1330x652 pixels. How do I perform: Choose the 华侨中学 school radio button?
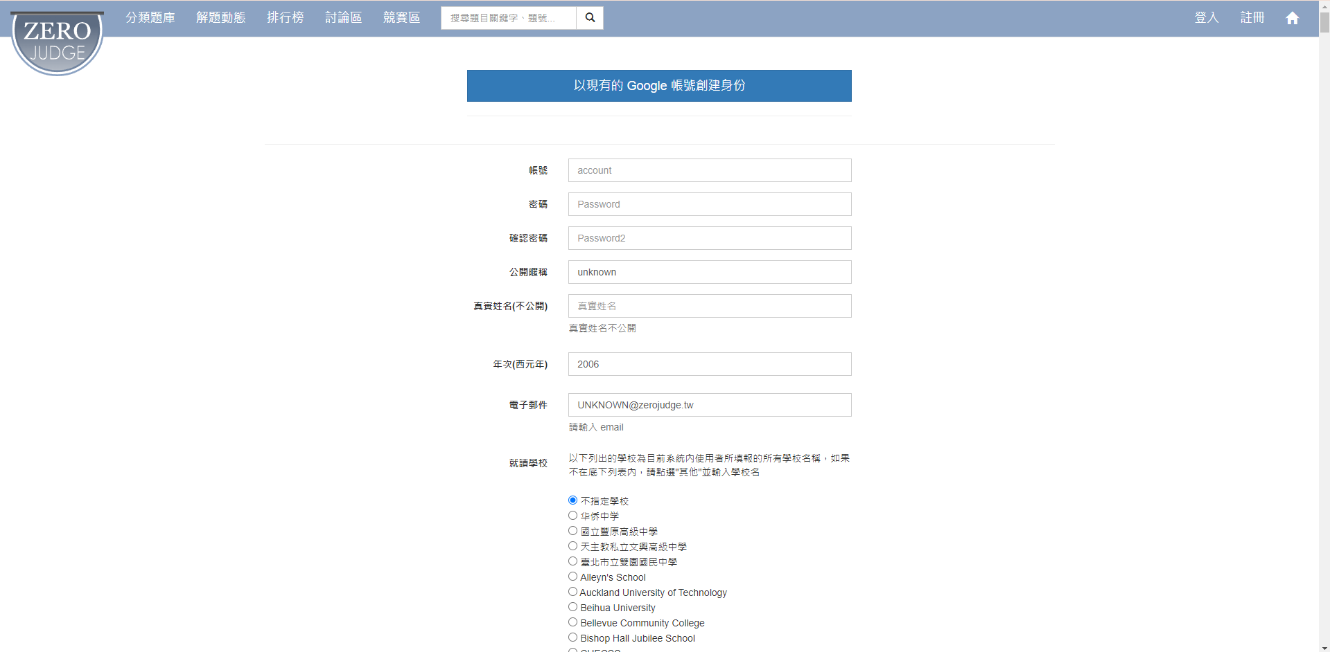(x=572, y=516)
